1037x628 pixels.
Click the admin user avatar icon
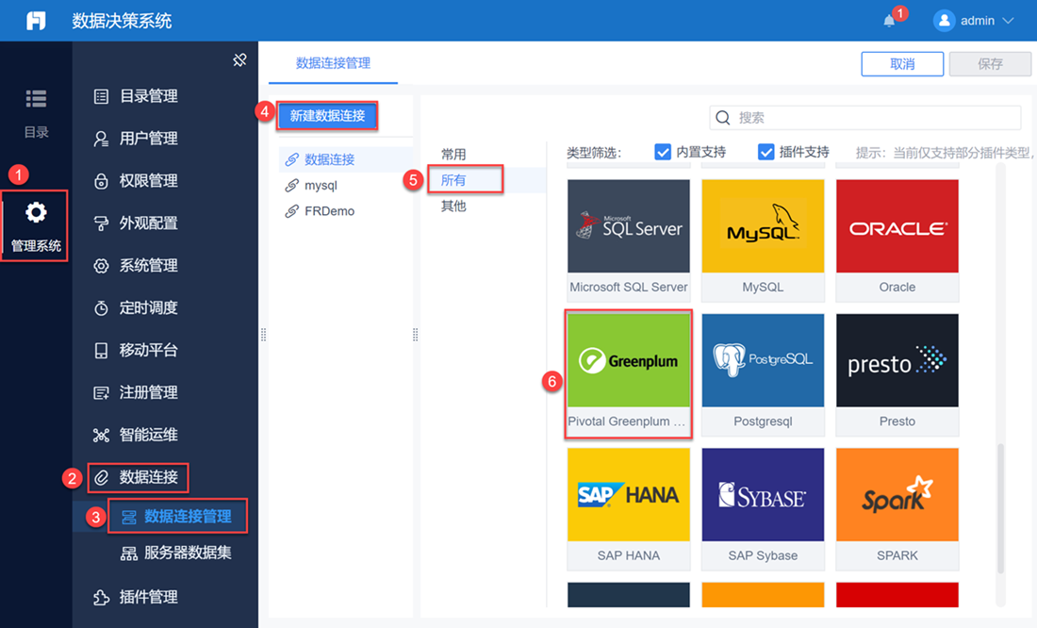tap(944, 21)
